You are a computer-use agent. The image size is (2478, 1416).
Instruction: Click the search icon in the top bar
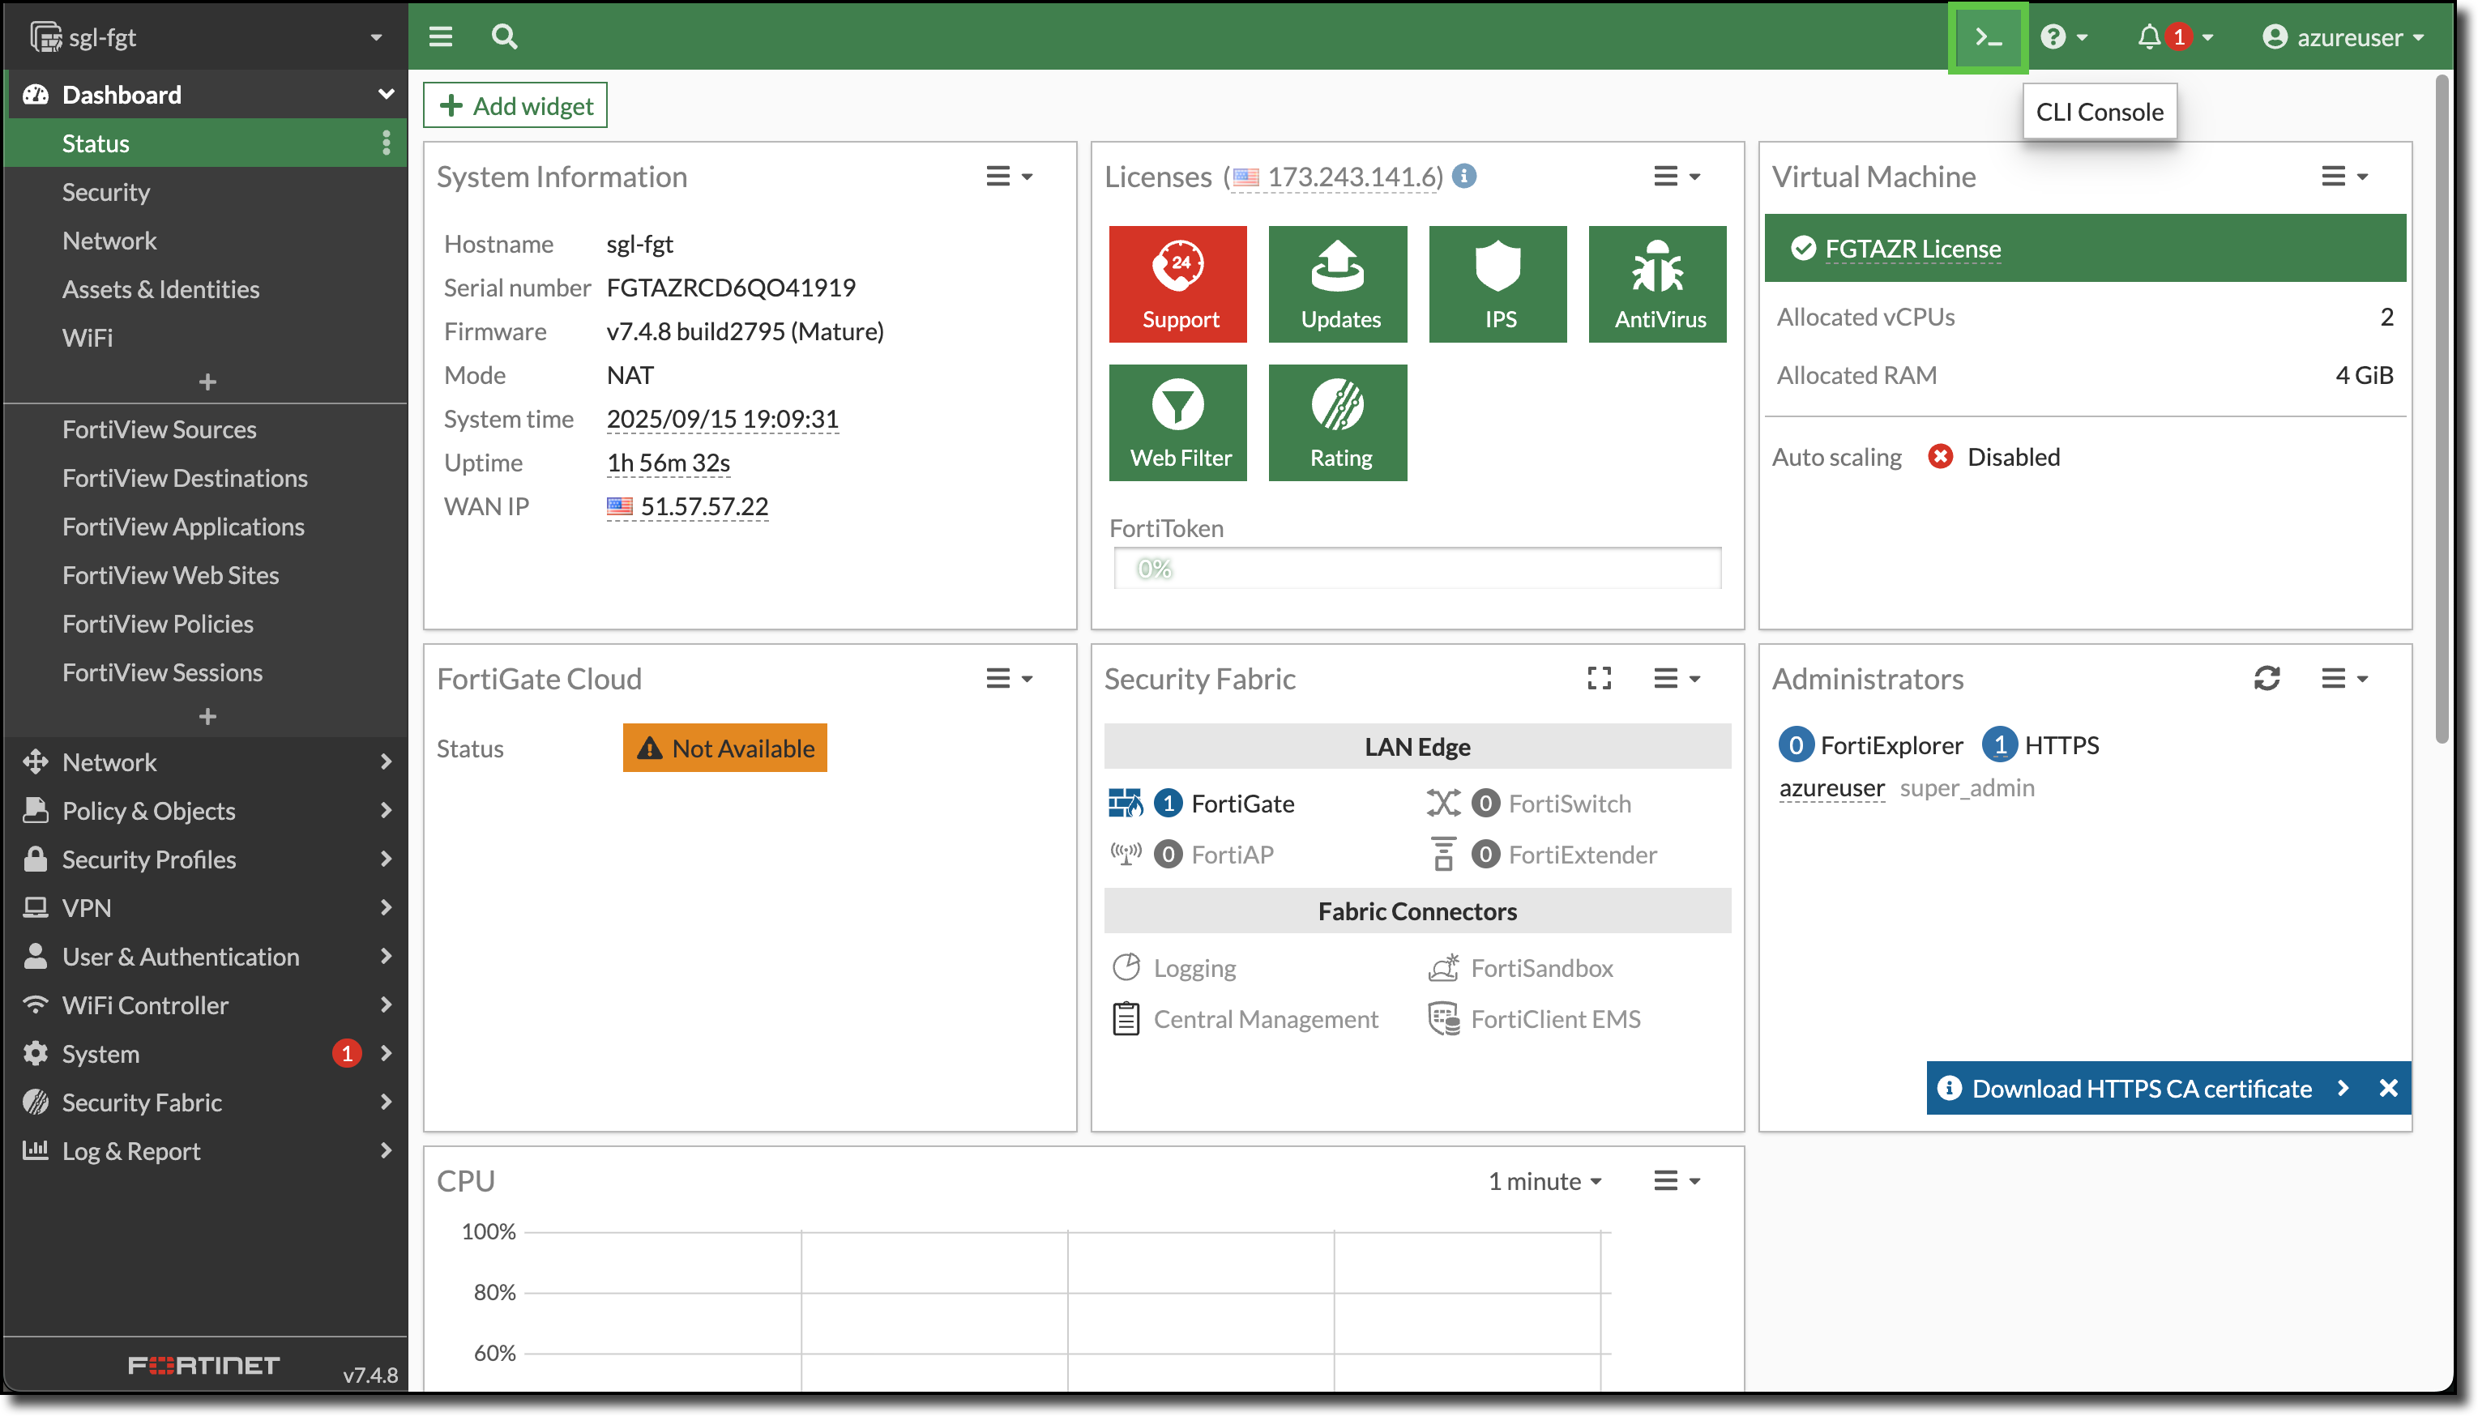click(x=504, y=36)
